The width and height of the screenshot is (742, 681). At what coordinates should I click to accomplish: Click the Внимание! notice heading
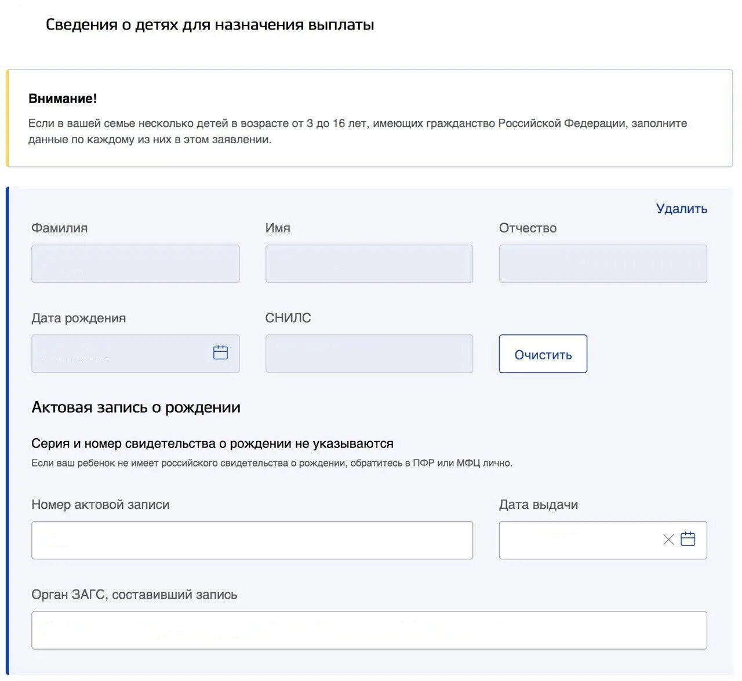[63, 99]
